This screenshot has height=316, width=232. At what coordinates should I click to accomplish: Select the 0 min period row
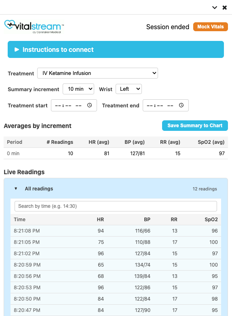tap(116, 154)
